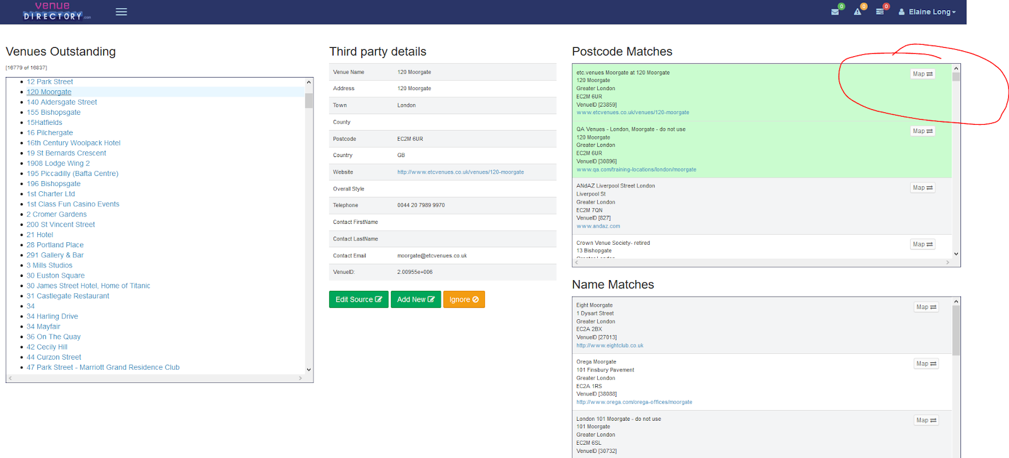Click the Edit Source button
This screenshot has width=1009, height=458.
(359, 300)
